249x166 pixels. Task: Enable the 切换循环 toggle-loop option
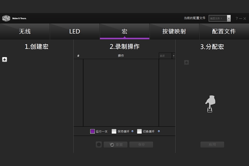click(x=139, y=131)
